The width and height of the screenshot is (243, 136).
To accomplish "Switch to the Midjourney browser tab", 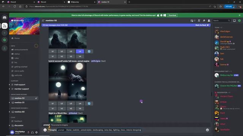I will [82, 2].
